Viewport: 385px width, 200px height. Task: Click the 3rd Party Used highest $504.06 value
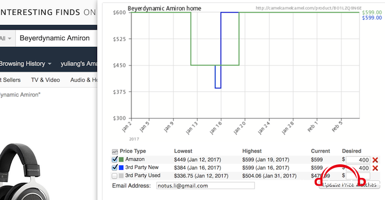pos(269,176)
